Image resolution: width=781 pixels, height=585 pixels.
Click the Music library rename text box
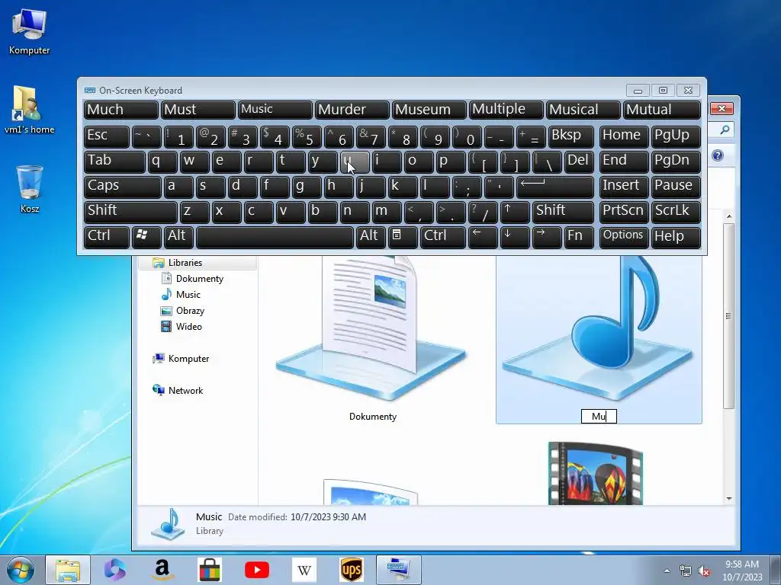tap(599, 417)
